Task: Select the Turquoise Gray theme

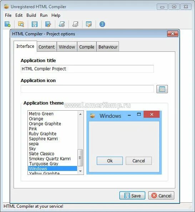Action: 52,164
